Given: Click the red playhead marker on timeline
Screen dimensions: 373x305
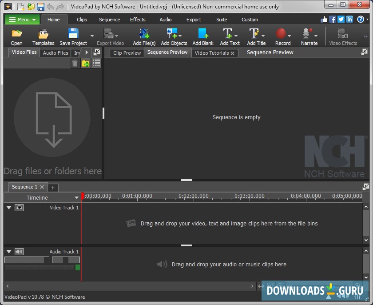Looking at the screenshot, I should pos(83,196).
